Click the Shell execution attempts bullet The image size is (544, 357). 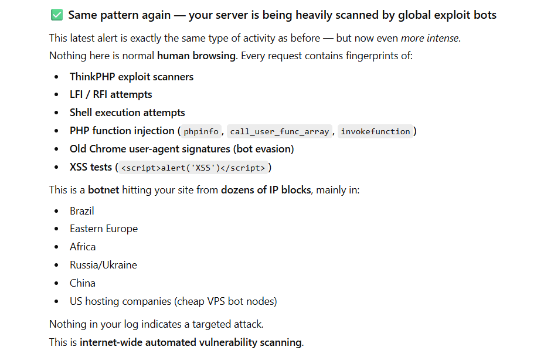click(127, 113)
